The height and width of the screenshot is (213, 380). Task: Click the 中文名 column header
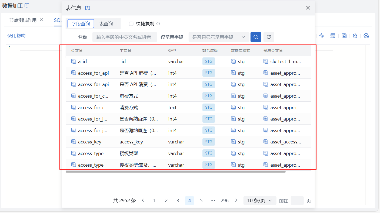tap(125, 50)
